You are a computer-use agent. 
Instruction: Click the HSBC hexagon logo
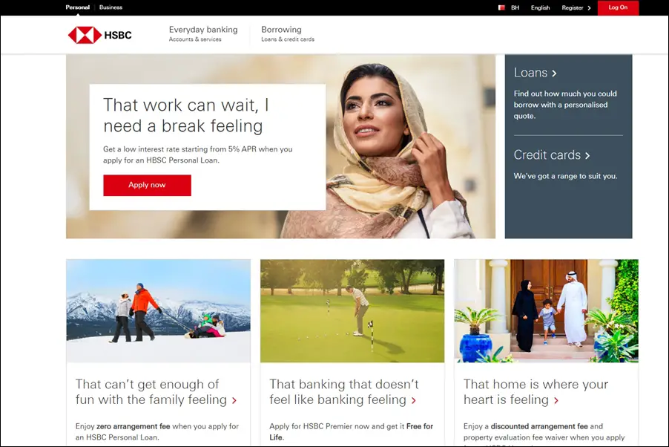pyautogui.click(x=85, y=35)
